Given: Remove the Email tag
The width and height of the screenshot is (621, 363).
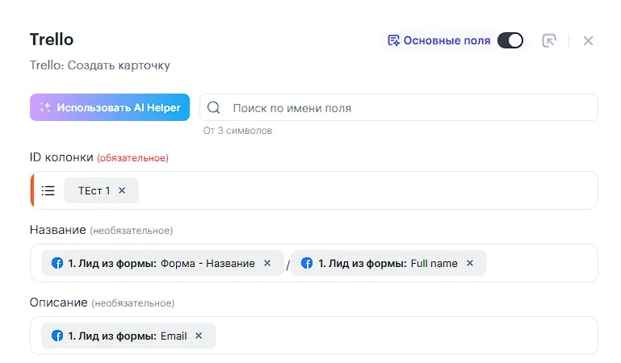Looking at the screenshot, I should point(199,336).
